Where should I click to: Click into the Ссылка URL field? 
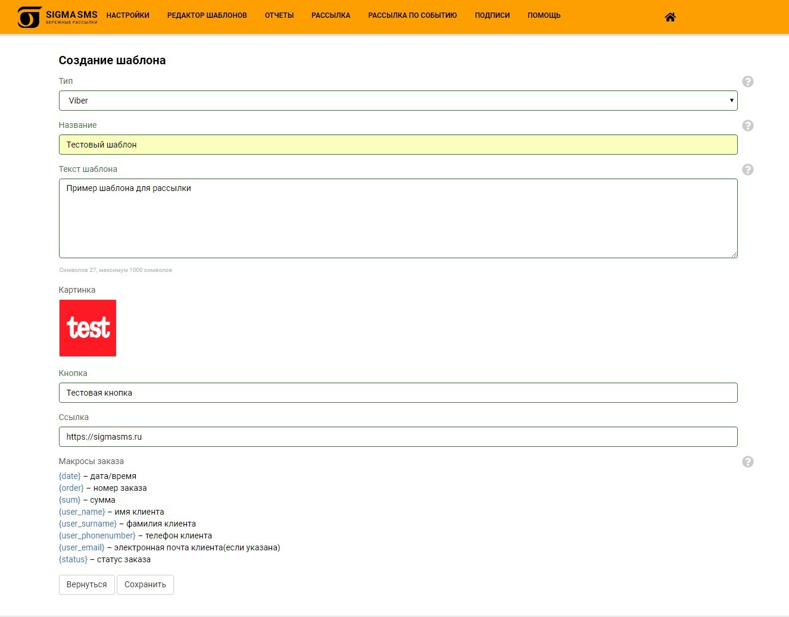pyautogui.click(x=398, y=437)
